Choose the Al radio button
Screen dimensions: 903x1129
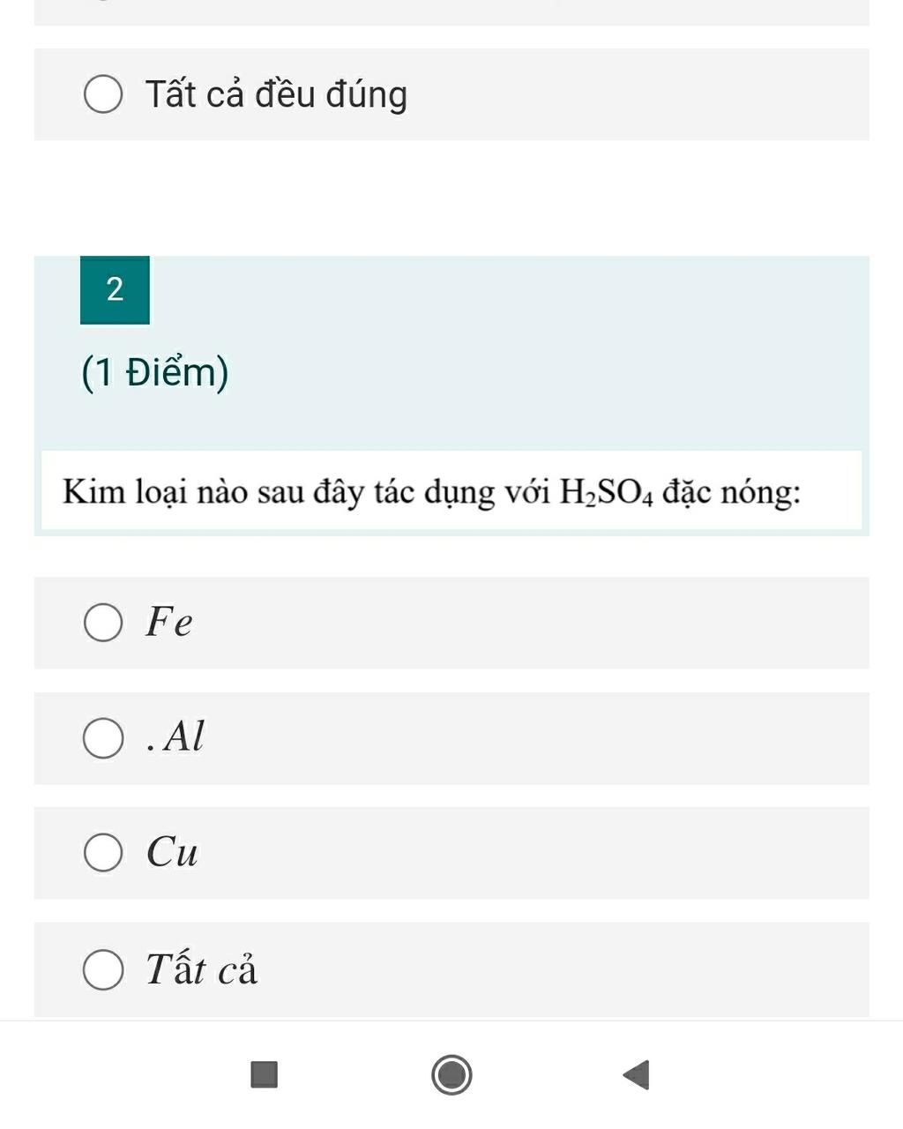pos(103,738)
